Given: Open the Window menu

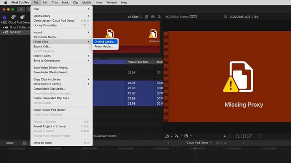Looking at the screenshot, I should 111,2.
